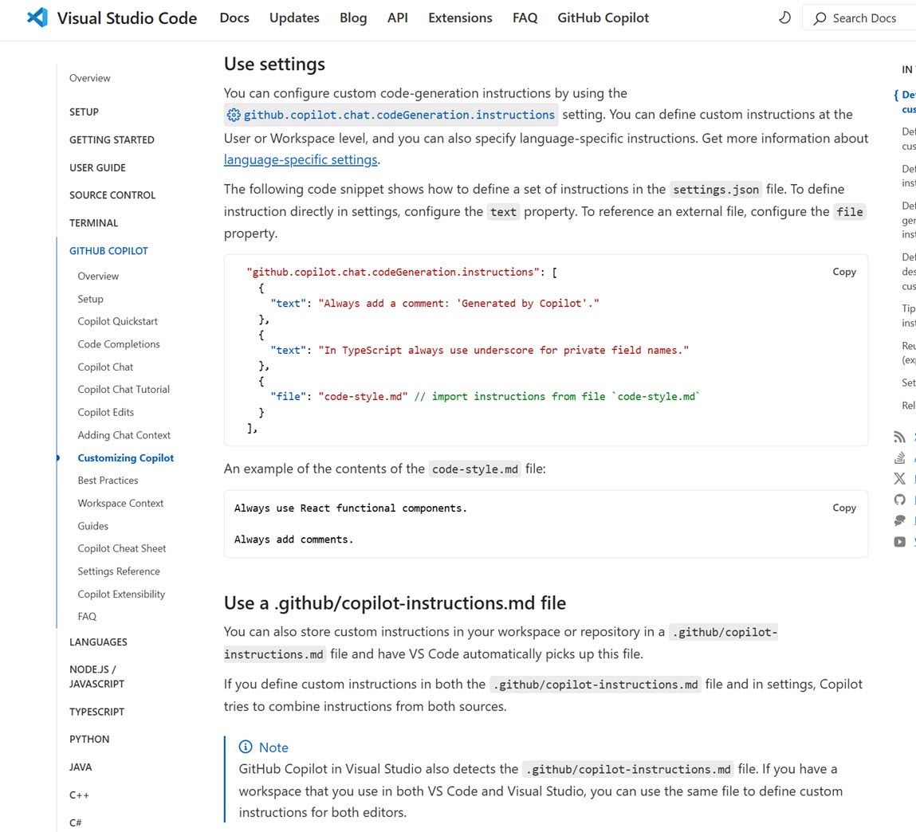The height and width of the screenshot is (832, 916).
Task: Open the feedback chat bubble icon
Action: click(x=899, y=520)
